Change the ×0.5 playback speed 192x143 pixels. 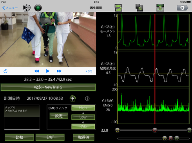[89, 71]
